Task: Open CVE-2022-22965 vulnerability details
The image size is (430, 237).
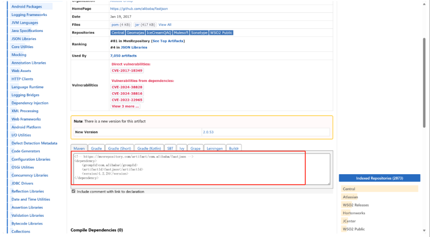Action: point(127,100)
